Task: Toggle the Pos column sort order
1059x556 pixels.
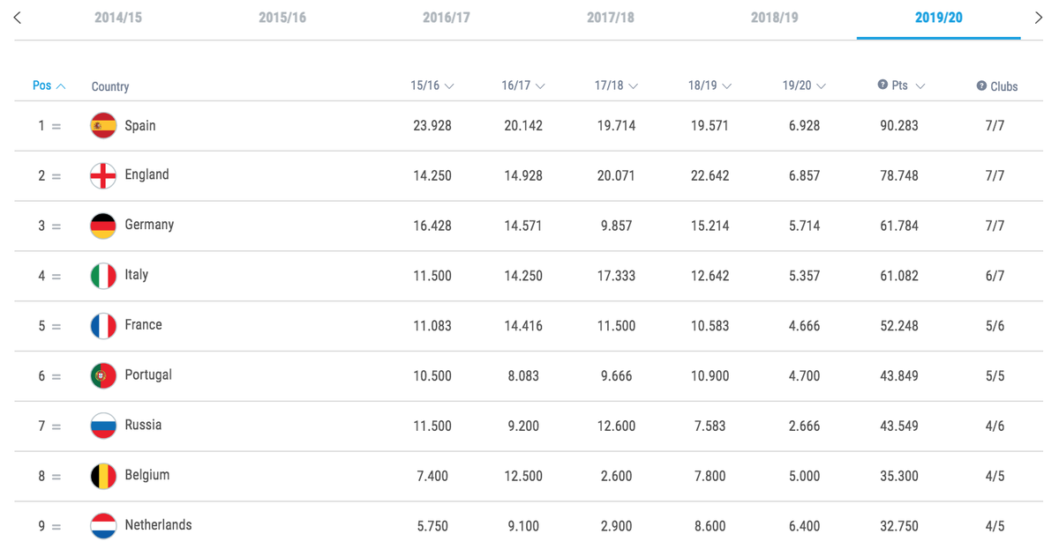Action: (49, 85)
